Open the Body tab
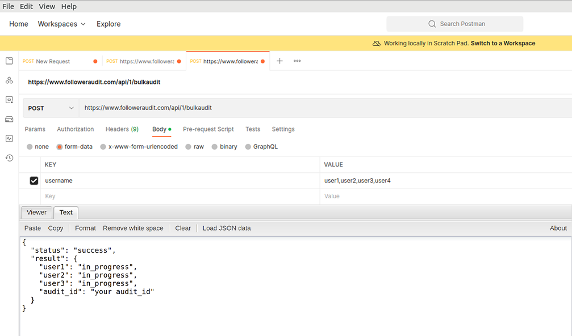Viewport: 572px width, 336px height. tap(160, 129)
